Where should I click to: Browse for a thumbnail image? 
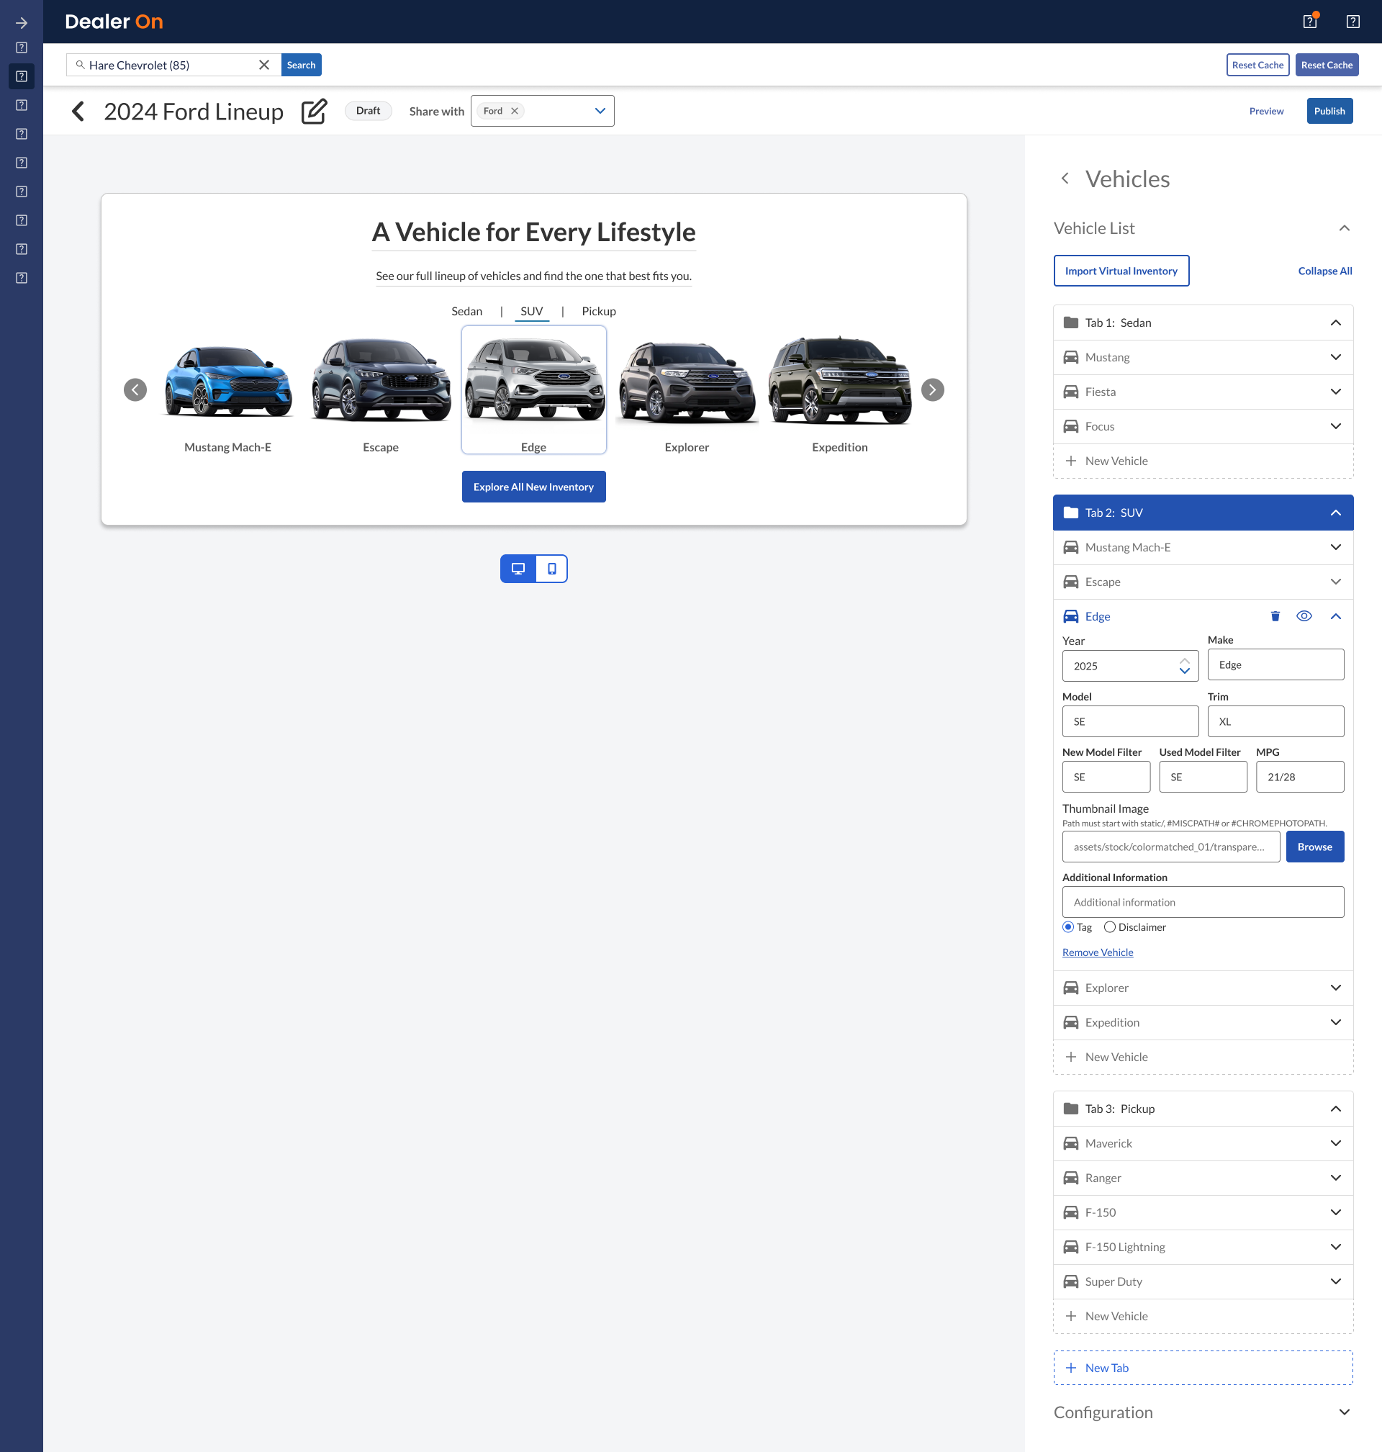[x=1315, y=847]
